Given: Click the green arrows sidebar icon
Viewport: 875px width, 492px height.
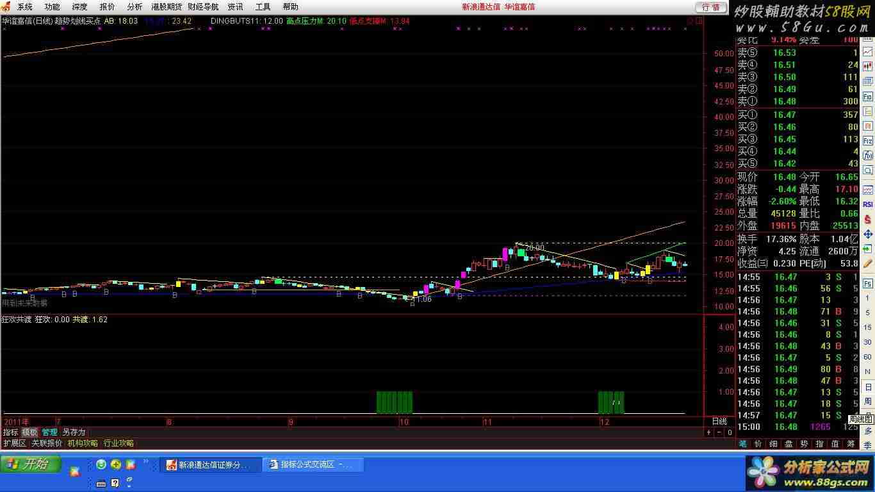Looking at the screenshot, I should tap(868, 249).
